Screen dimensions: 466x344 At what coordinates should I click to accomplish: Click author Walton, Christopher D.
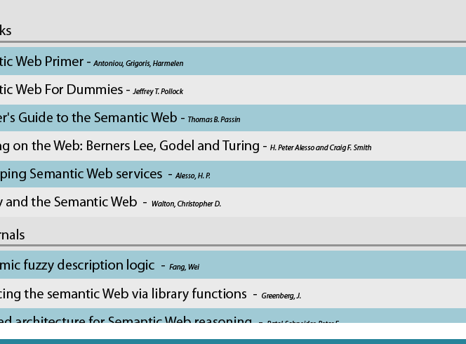(x=186, y=204)
